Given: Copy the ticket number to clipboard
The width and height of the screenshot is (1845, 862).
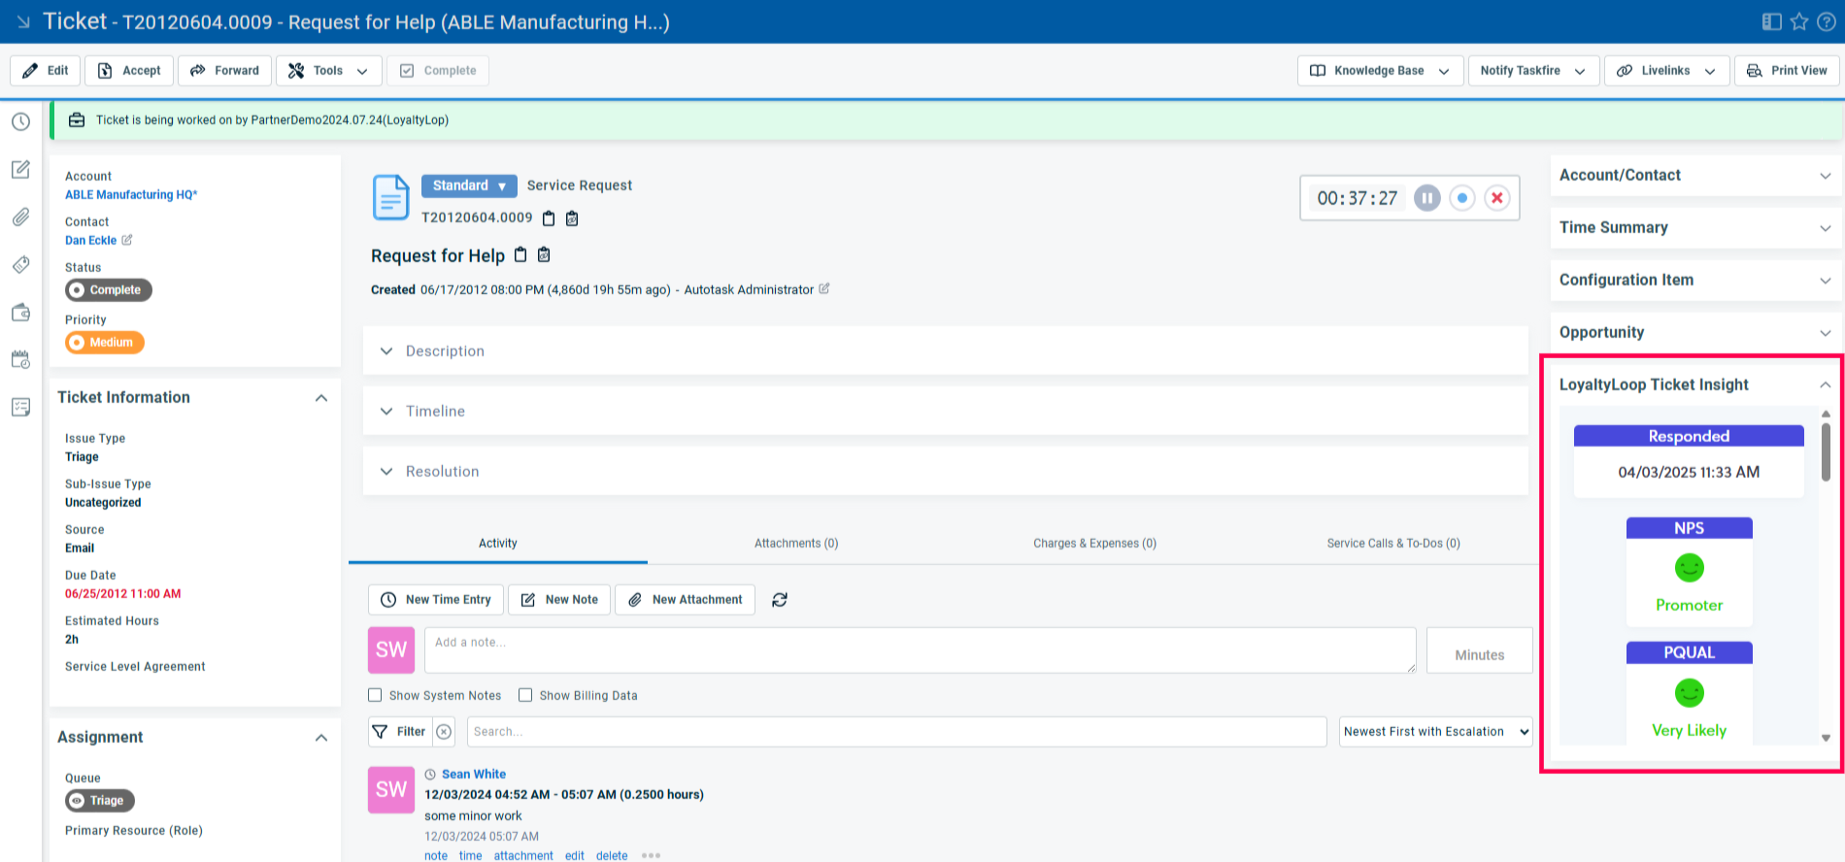Looking at the screenshot, I should pos(549,218).
